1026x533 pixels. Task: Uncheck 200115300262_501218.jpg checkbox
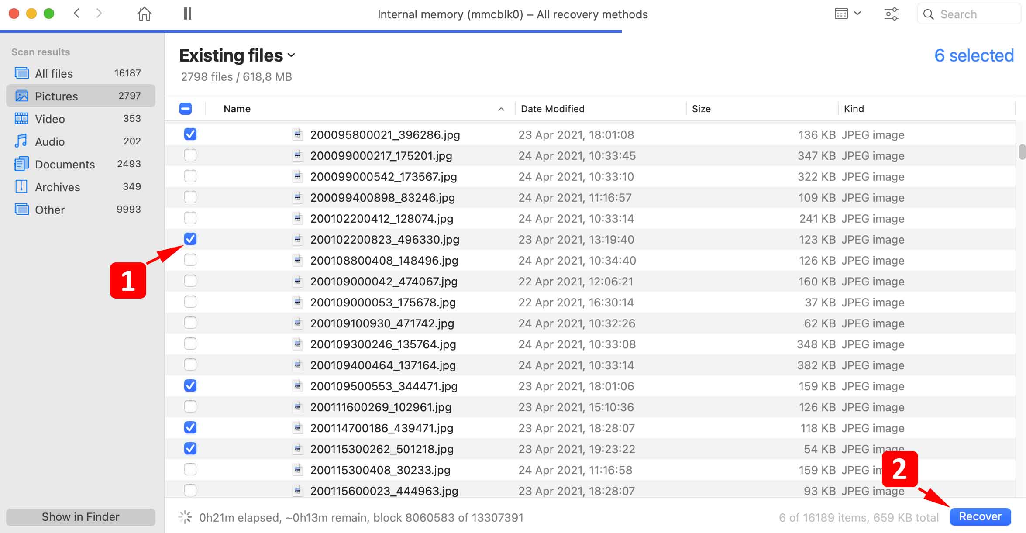190,448
